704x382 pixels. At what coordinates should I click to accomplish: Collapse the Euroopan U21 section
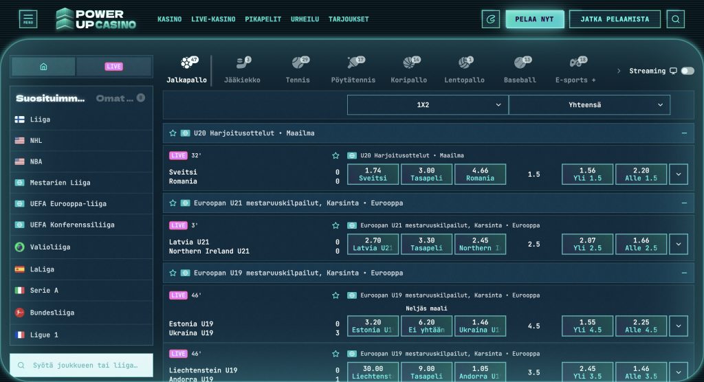(684, 203)
